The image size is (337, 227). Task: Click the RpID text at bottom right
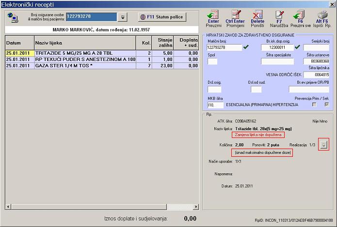[x=293, y=220]
